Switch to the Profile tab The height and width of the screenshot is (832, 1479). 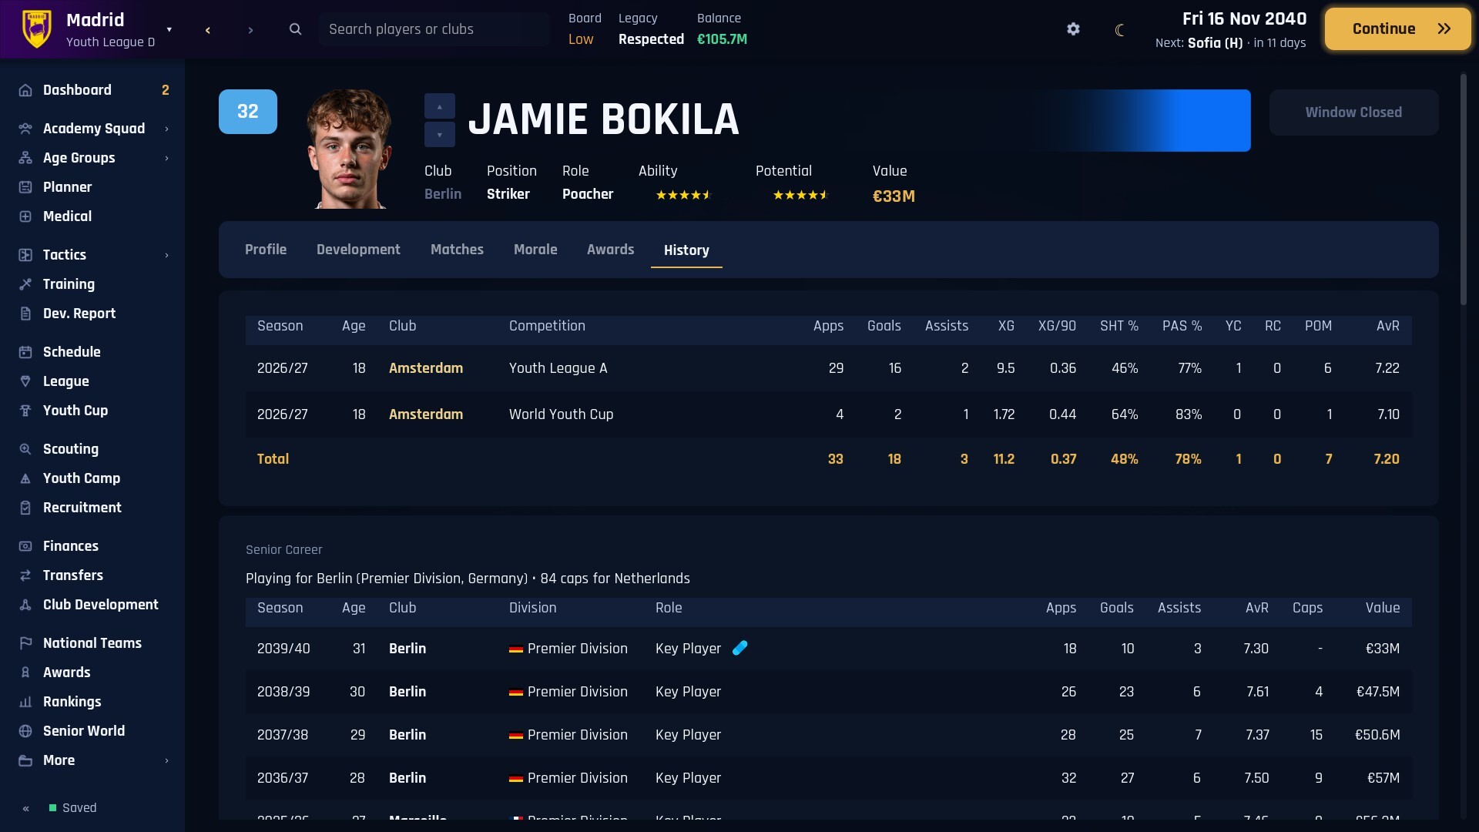tap(266, 250)
